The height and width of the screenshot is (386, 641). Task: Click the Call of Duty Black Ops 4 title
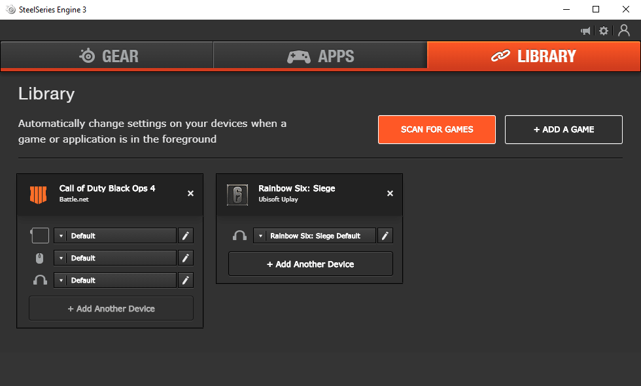(107, 188)
